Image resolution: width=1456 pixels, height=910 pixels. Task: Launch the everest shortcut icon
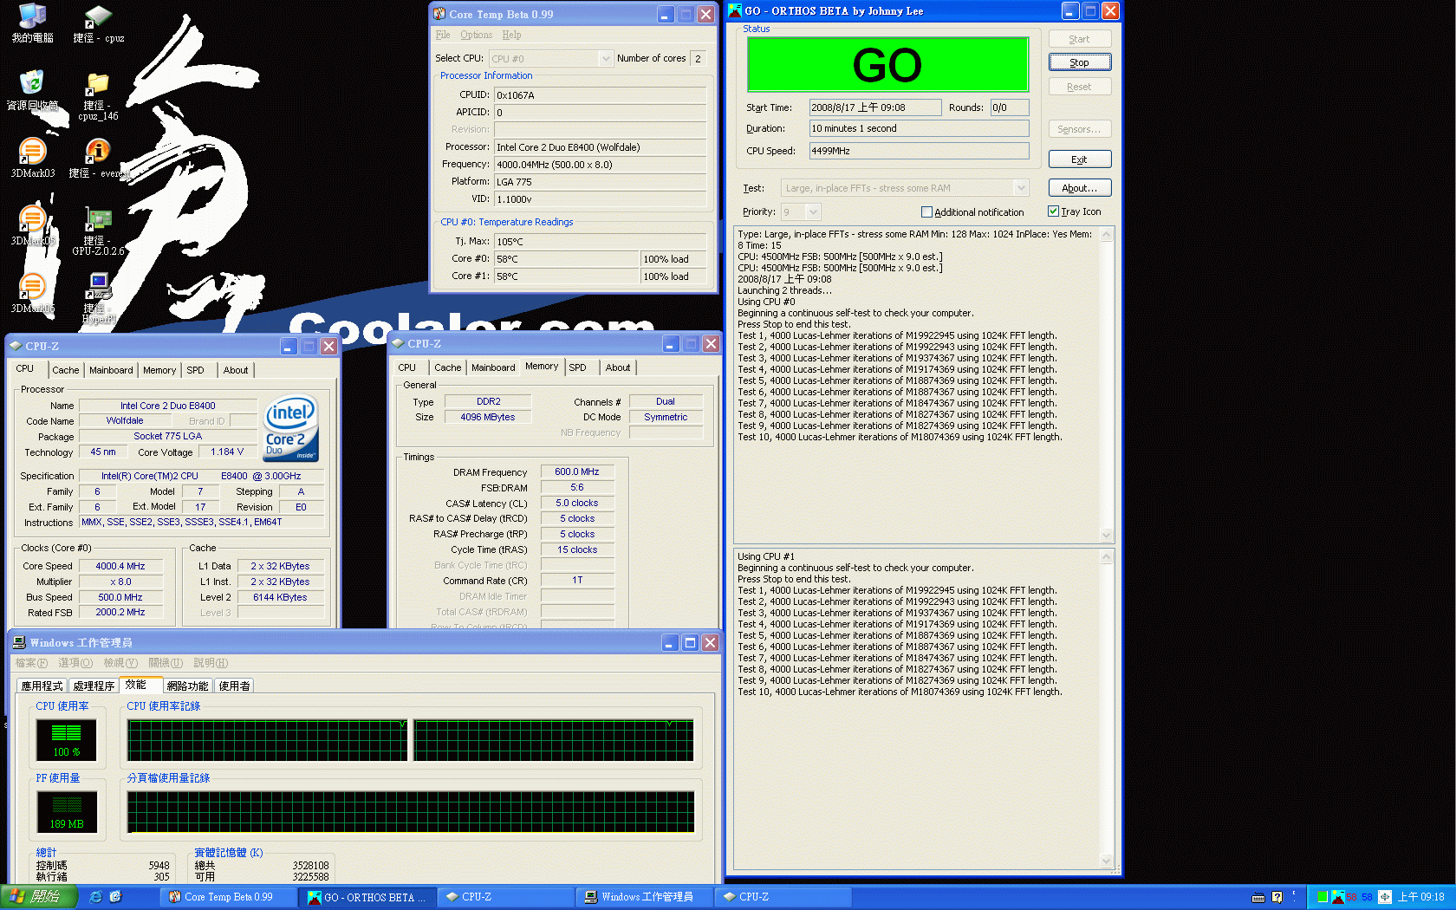click(x=98, y=159)
